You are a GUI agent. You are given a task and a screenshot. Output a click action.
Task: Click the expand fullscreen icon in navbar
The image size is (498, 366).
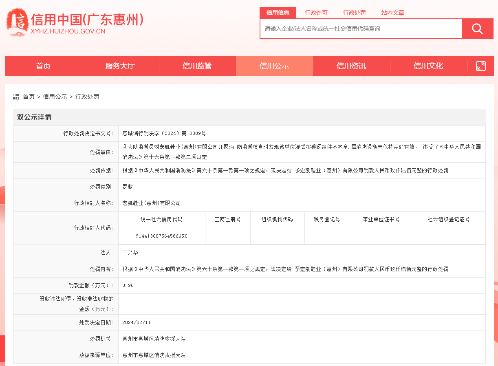481,66
